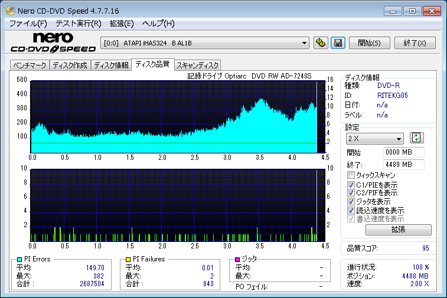Image resolution: width=447 pixels, height=298 pixels.
Task: Switch to the ディスク情報 tab
Action: point(111,66)
